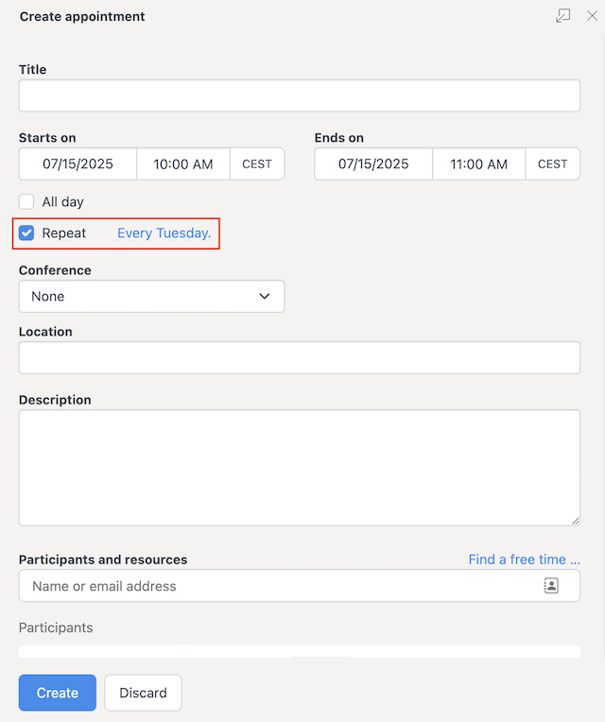The width and height of the screenshot is (605, 722).
Task: Focus the Title input field
Action: click(300, 95)
